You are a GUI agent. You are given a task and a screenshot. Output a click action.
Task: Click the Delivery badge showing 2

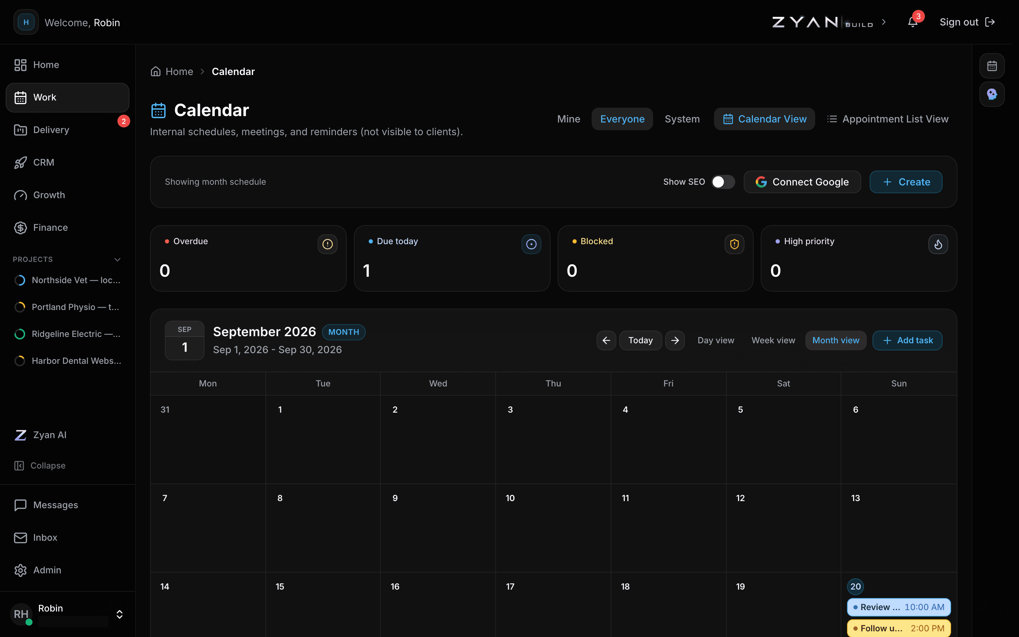pyautogui.click(x=123, y=121)
